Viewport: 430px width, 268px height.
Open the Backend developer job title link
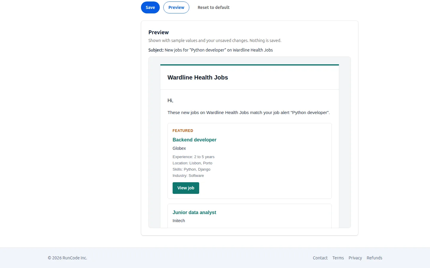coord(194,140)
